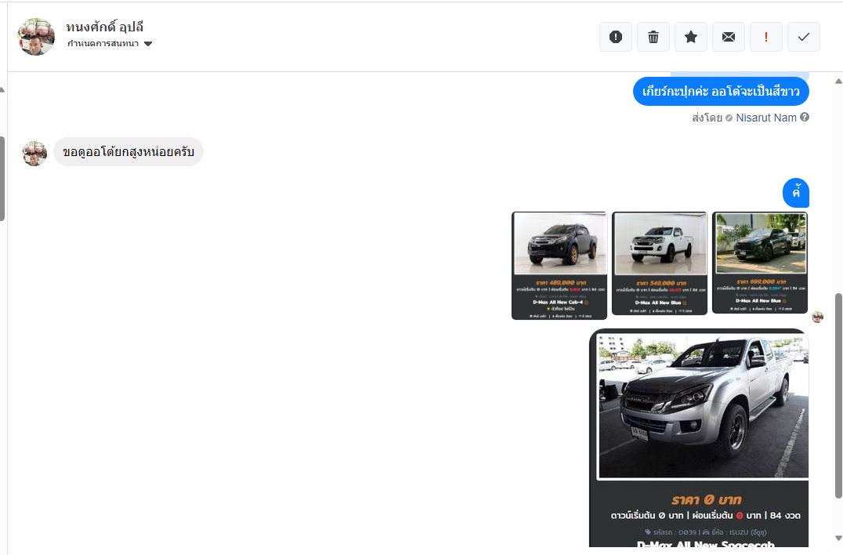Viewport: 843px width, 555px height.
Task: Mark conversation unread with envelope icon
Action: pos(729,37)
